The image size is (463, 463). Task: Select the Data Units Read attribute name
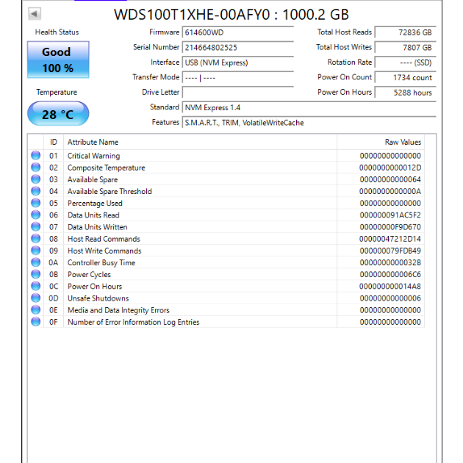point(93,215)
